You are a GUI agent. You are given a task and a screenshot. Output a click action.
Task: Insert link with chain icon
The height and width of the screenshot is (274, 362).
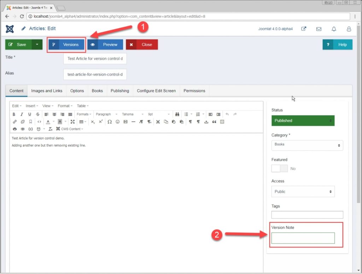[x=15, y=122]
